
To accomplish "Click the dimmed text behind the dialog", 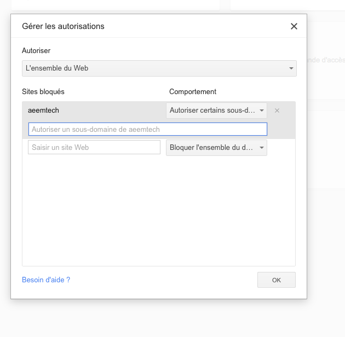I will point(326,60).
